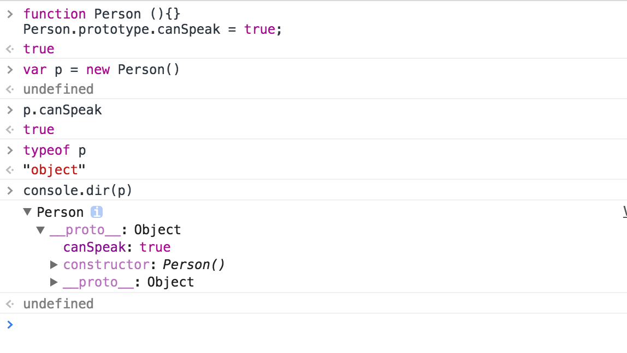Screen dimensions: 627x353
Task: Click the info icon beside Person
Action: pos(97,212)
